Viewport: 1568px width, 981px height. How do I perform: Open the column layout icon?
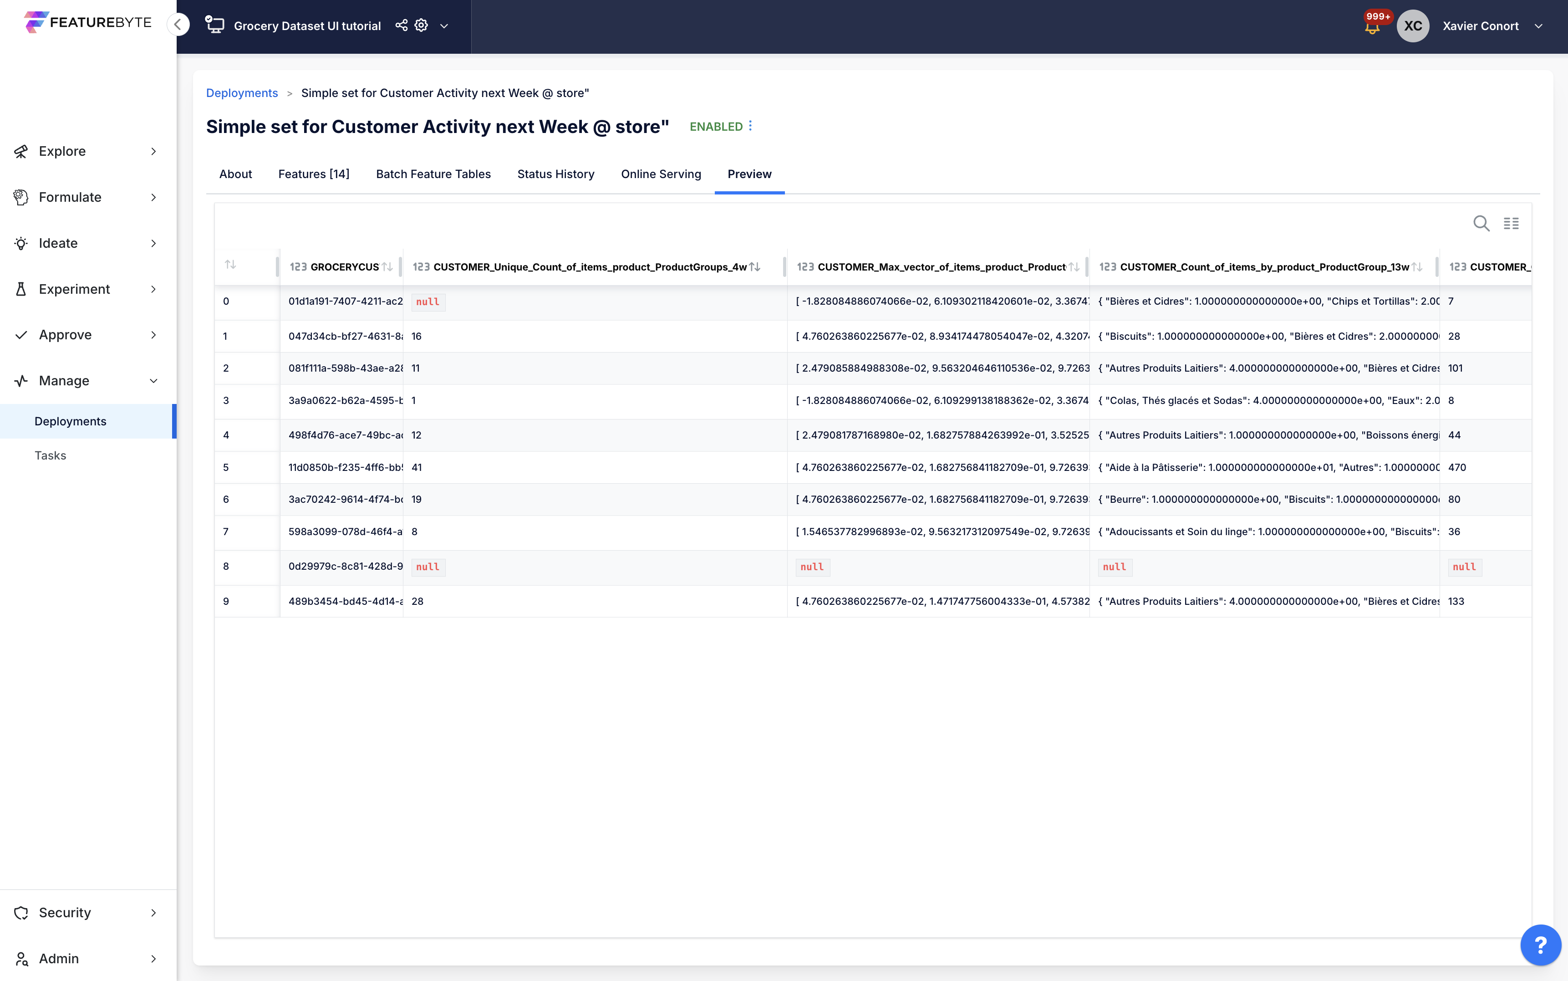coord(1511,223)
